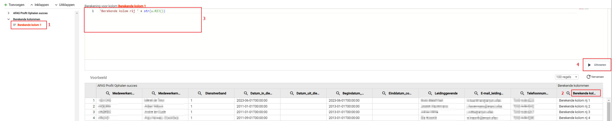Click the magnifier icon in Begindatum column

pos(338,93)
